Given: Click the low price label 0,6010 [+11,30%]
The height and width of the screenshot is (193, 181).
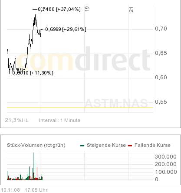Looking at the screenshot, I should point(33,73).
